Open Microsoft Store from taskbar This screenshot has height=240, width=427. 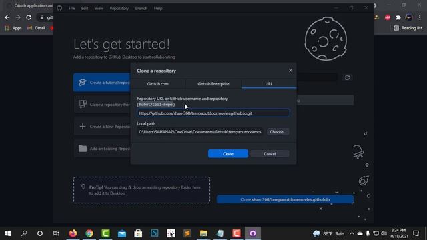coord(138,233)
